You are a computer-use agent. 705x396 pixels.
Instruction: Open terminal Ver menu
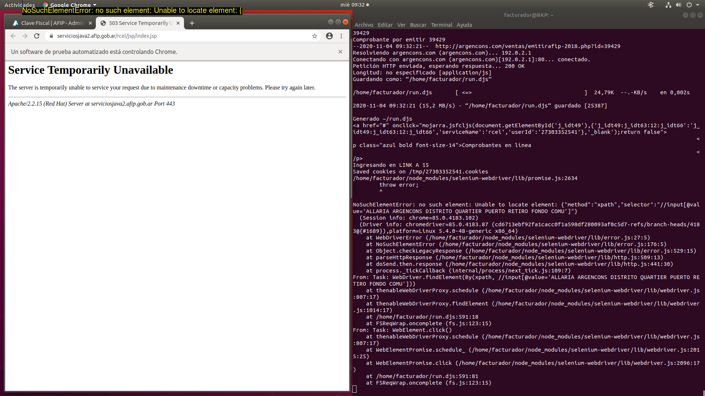pyautogui.click(x=401, y=25)
